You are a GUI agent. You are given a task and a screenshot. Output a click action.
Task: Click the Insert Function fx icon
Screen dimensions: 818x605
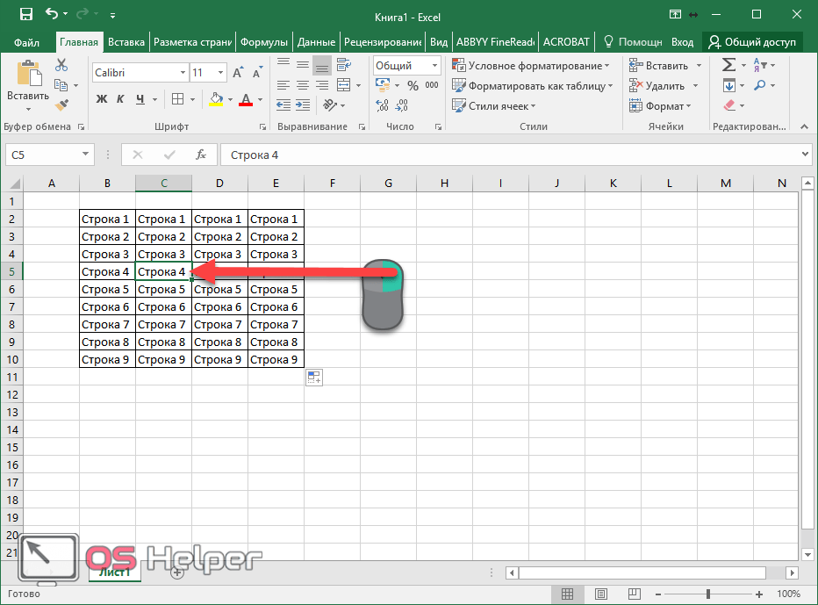coord(201,155)
